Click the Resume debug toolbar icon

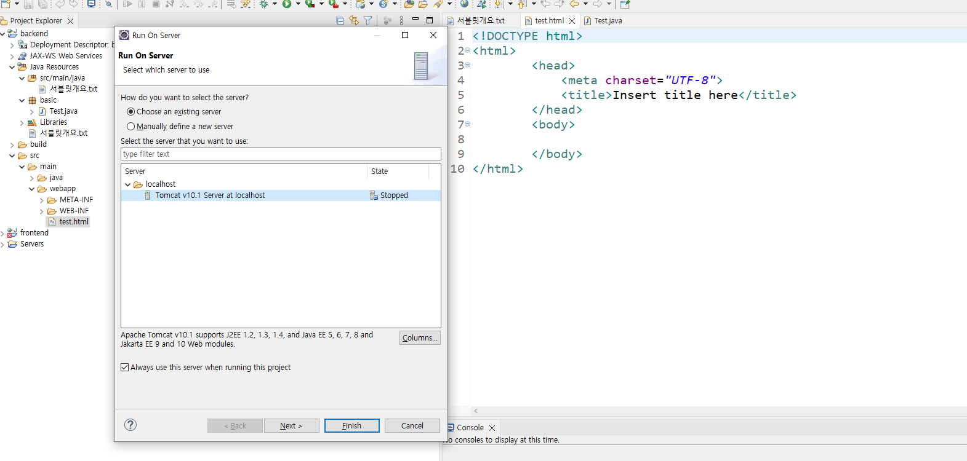click(x=128, y=4)
